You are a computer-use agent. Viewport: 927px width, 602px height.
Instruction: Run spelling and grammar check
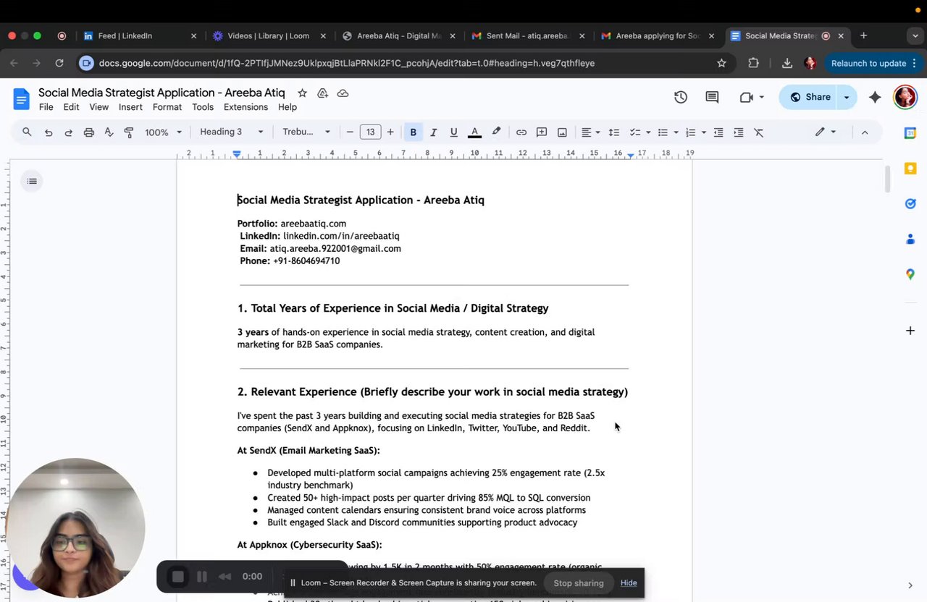(109, 132)
